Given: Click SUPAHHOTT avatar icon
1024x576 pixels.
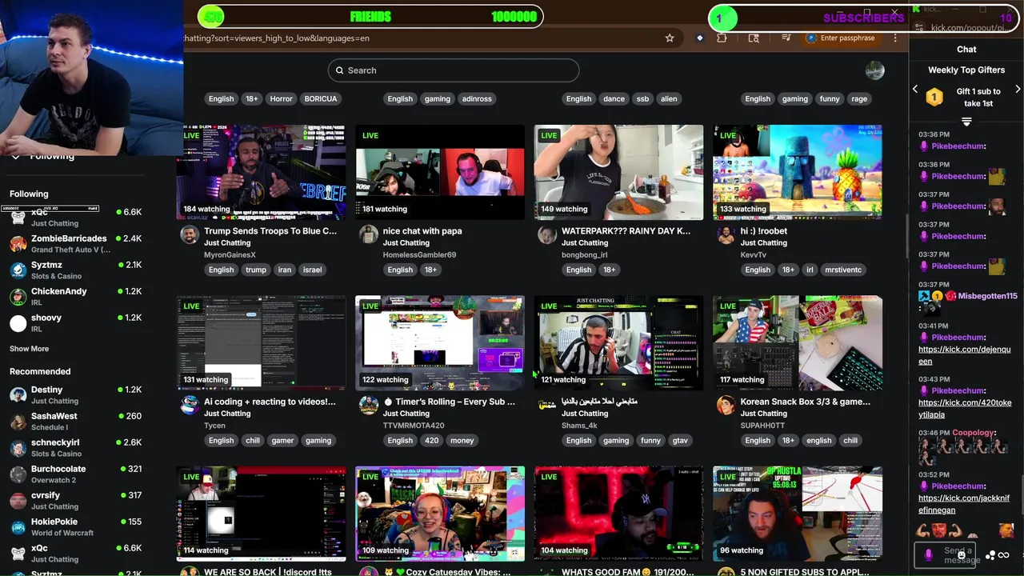Looking at the screenshot, I should coord(726,405).
